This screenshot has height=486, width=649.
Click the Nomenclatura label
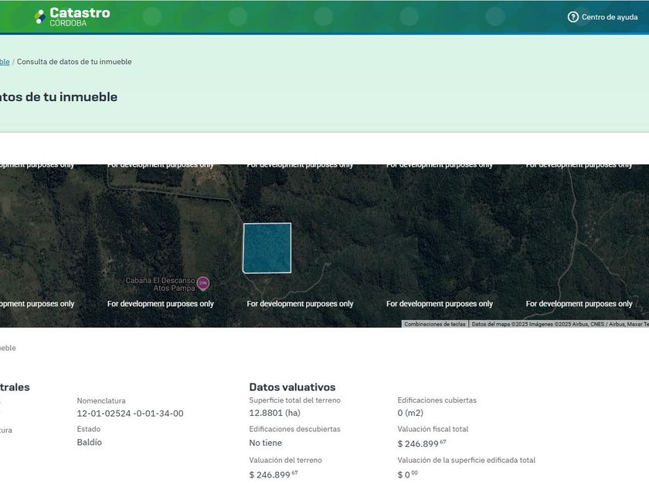tap(101, 400)
